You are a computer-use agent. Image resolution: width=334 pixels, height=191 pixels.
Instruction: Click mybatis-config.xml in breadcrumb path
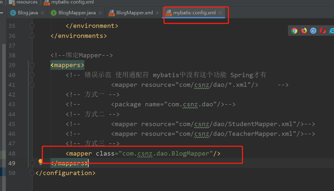click(x=72, y=2)
